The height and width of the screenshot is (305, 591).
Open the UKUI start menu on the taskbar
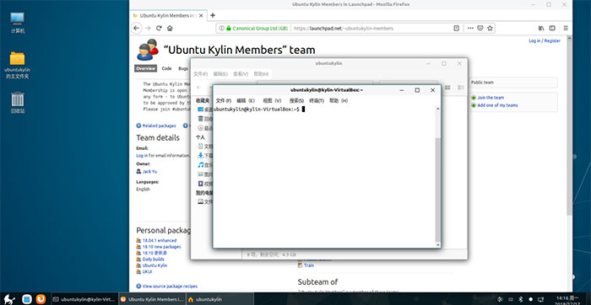9,299
